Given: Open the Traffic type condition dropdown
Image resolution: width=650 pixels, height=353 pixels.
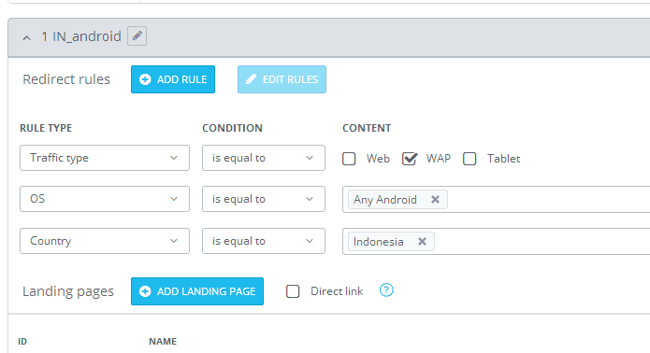Looking at the screenshot, I should pyautogui.click(x=264, y=158).
